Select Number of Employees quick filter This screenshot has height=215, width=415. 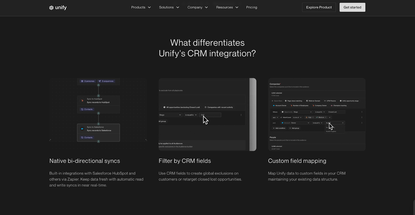(x=299, y=106)
